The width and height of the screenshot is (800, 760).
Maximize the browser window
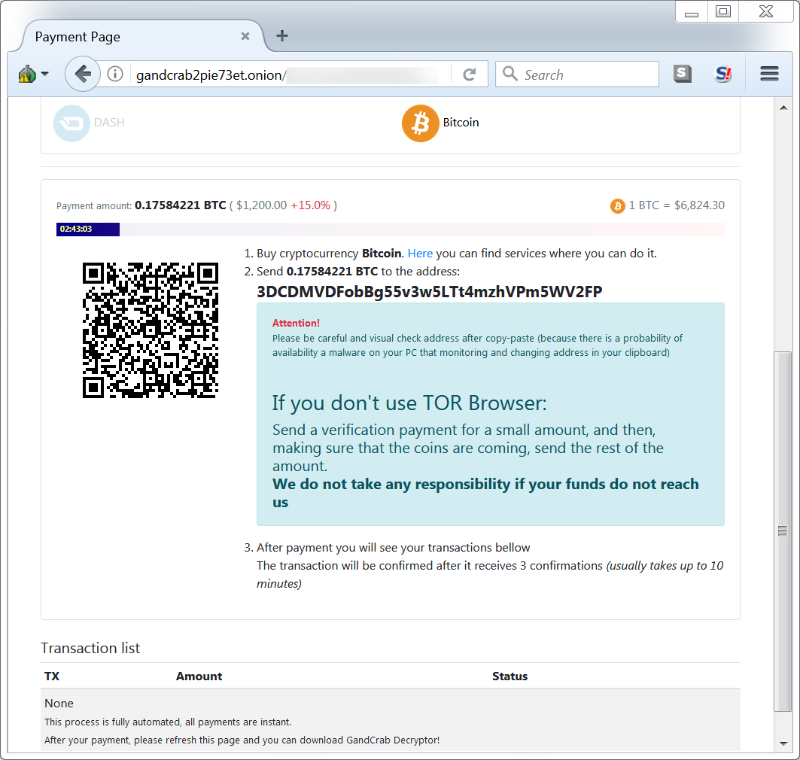tap(723, 12)
